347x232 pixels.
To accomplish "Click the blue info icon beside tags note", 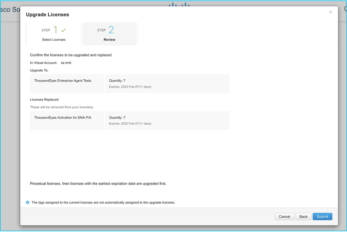I will click(27, 202).
